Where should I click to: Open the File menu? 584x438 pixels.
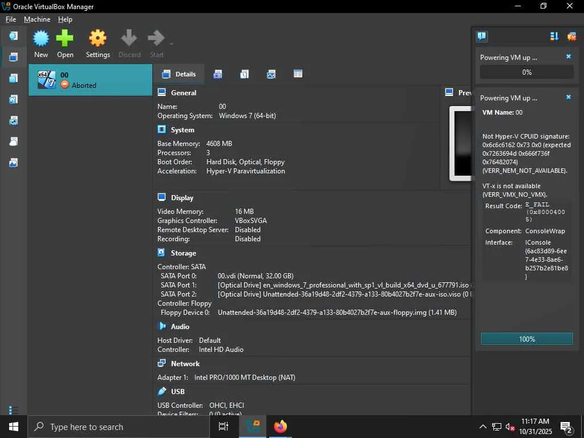[11, 19]
